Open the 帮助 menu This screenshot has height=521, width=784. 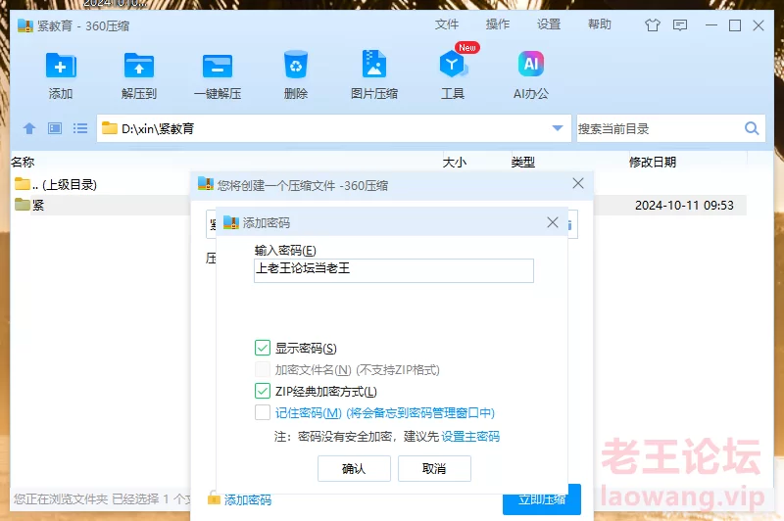pyautogui.click(x=600, y=24)
